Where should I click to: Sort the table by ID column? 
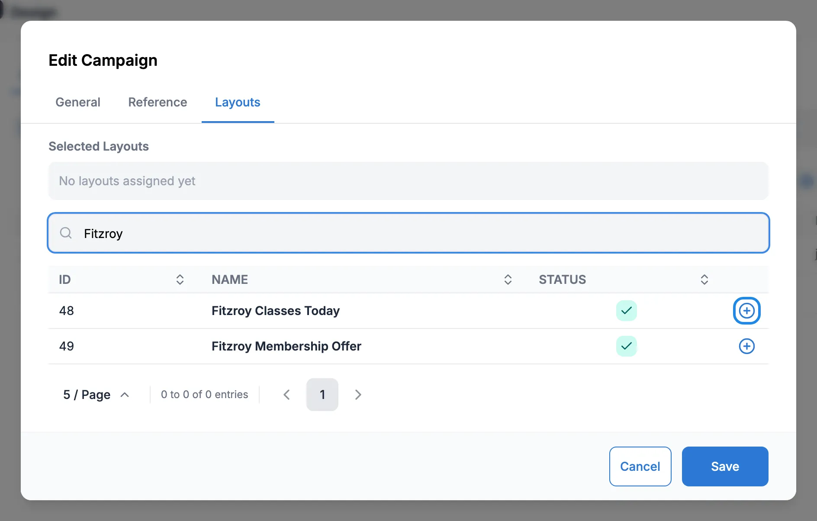click(x=180, y=280)
